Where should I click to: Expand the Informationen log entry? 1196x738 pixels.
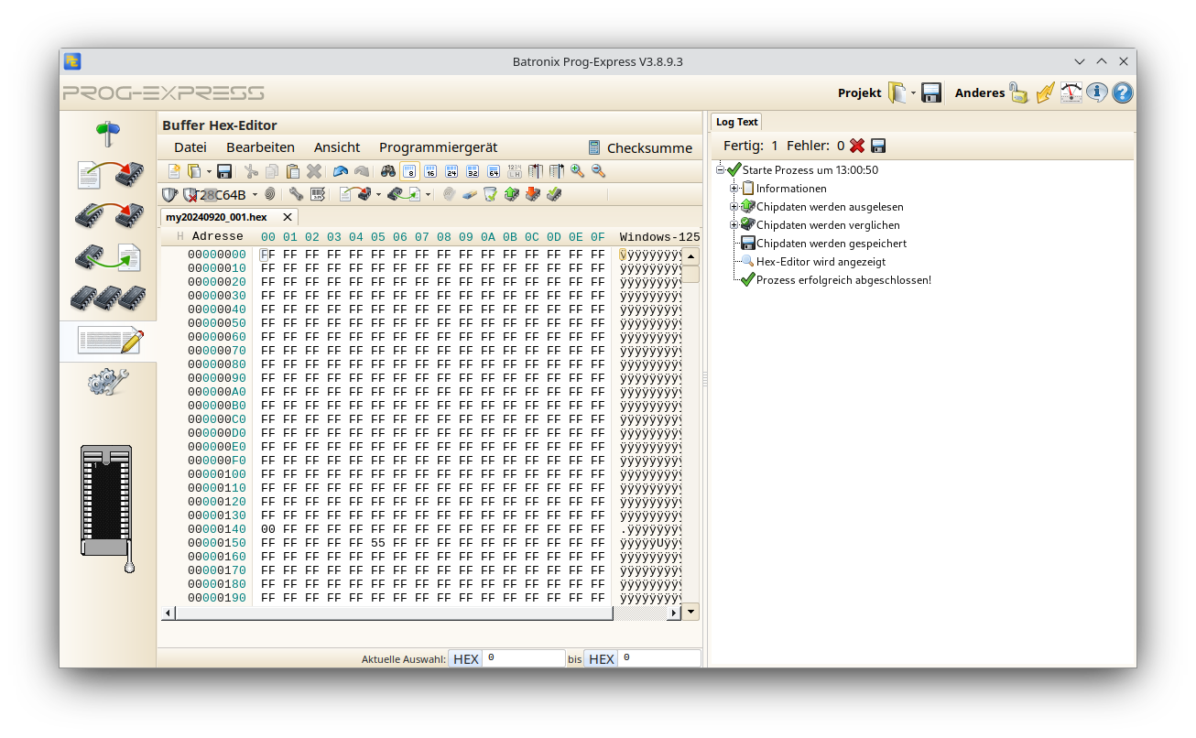point(733,188)
